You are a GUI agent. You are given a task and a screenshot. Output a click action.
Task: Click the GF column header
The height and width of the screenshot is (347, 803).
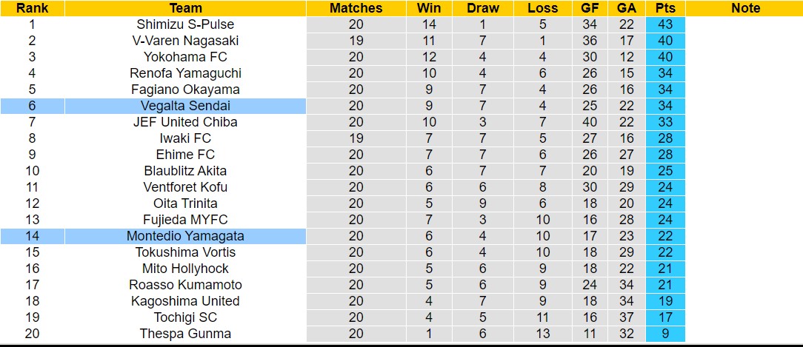[x=590, y=8]
